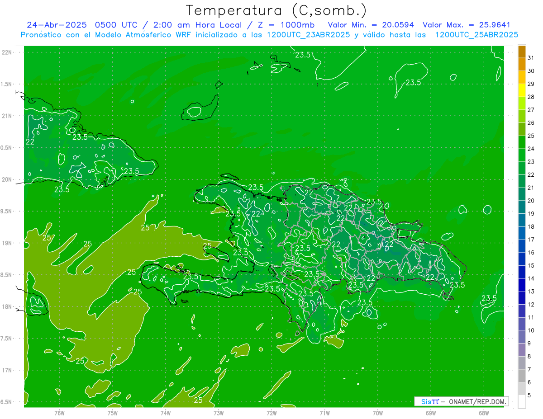543x419 pixels.
Task: Click the 74W longitude axis label
Action: click(x=165, y=413)
